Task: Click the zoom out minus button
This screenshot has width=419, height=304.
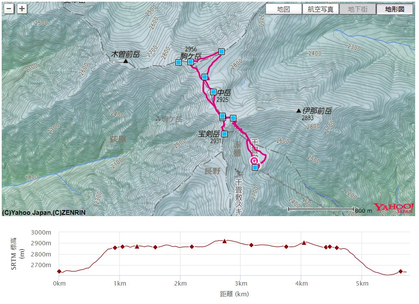Action: click(x=10, y=9)
